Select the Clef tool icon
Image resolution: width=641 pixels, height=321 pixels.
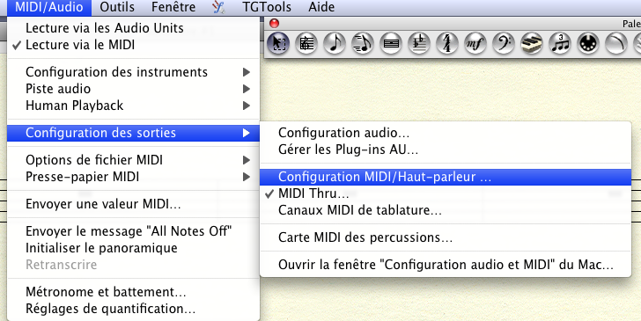pyautogui.click(x=504, y=43)
